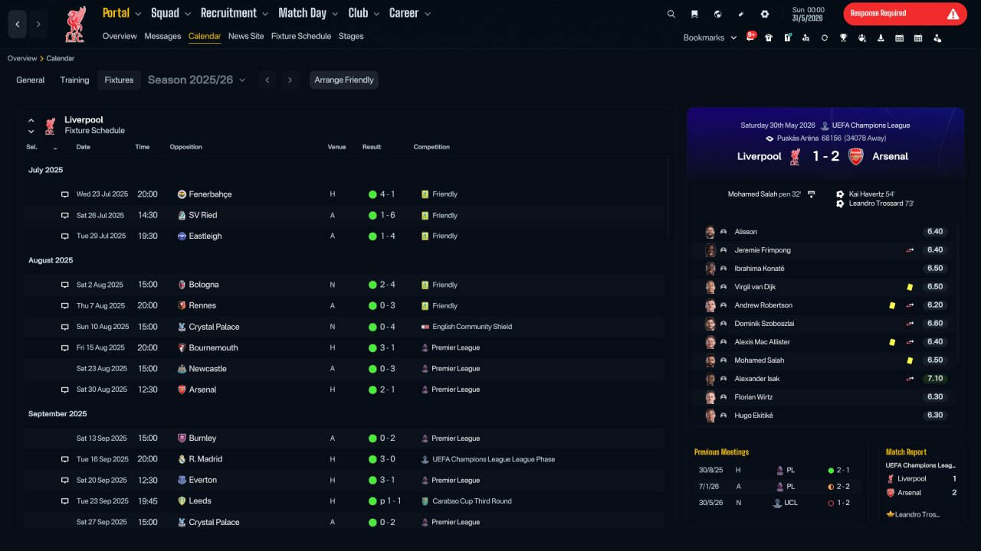Open the Messages subtab

point(162,36)
